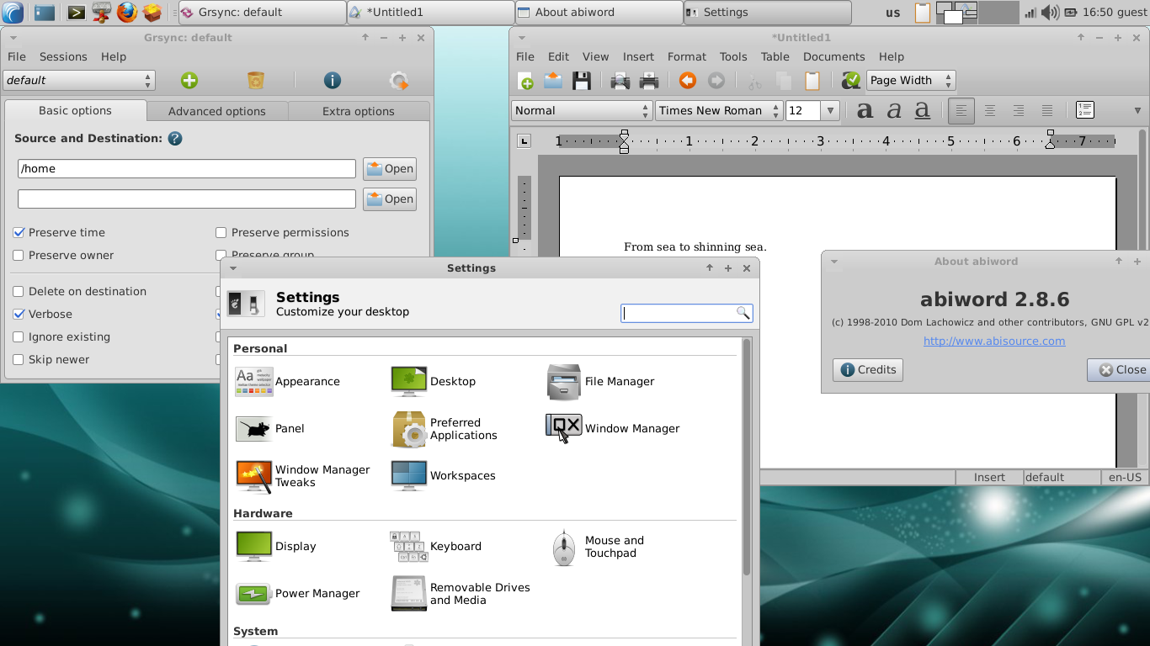This screenshot has width=1150, height=646.
Task: Launch the terminal from the top panel
Action: 76,13
